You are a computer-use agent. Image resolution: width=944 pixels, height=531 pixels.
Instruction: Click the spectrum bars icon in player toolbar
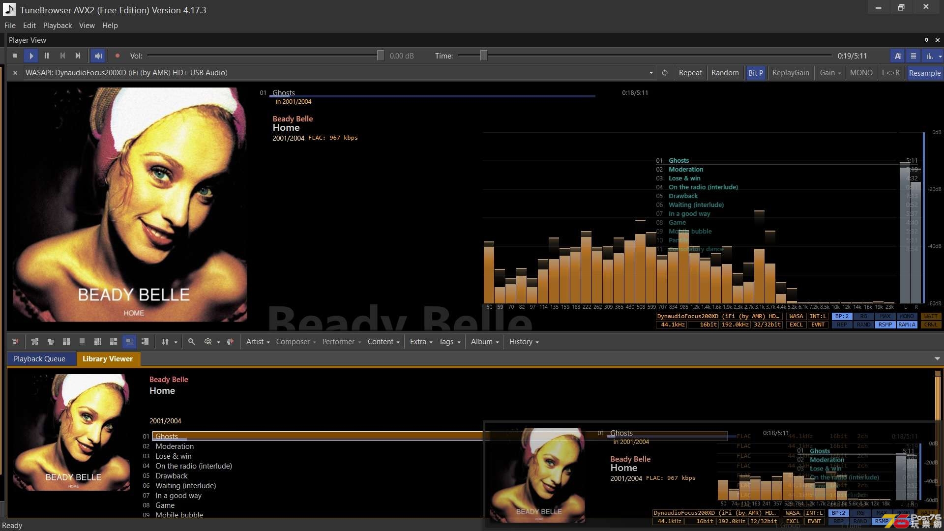tap(929, 56)
